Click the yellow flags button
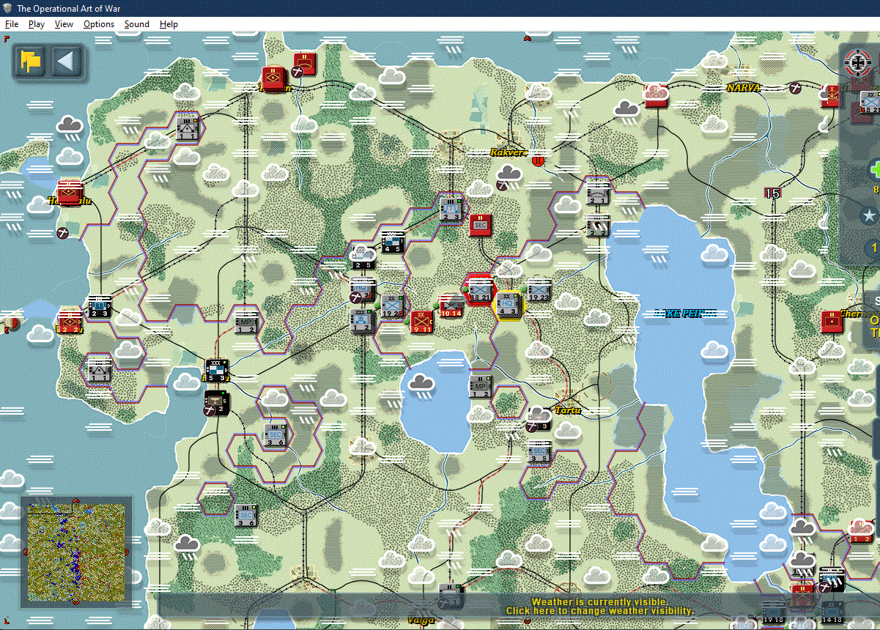 coord(30,61)
